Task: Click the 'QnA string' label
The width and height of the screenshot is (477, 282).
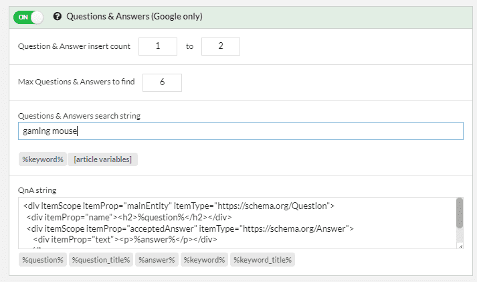Action: [x=37, y=190]
